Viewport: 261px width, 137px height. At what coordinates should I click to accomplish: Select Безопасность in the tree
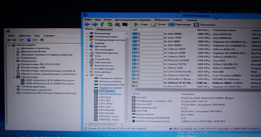103,65
